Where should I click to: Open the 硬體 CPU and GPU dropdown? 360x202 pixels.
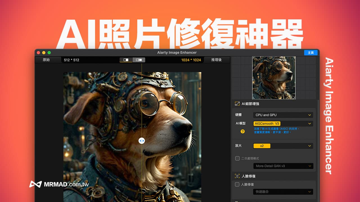(283, 115)
